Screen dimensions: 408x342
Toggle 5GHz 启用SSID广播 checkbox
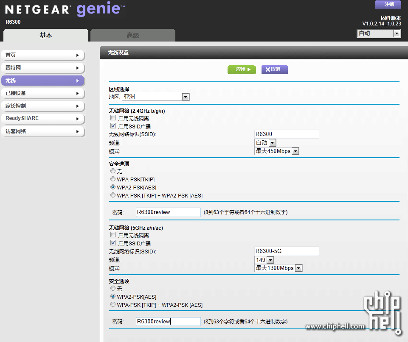click(x=113, y=243)
